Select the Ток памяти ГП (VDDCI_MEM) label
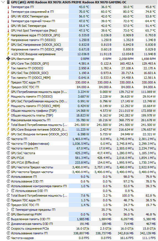The image size is (158, 241). [x=31, y=78]
